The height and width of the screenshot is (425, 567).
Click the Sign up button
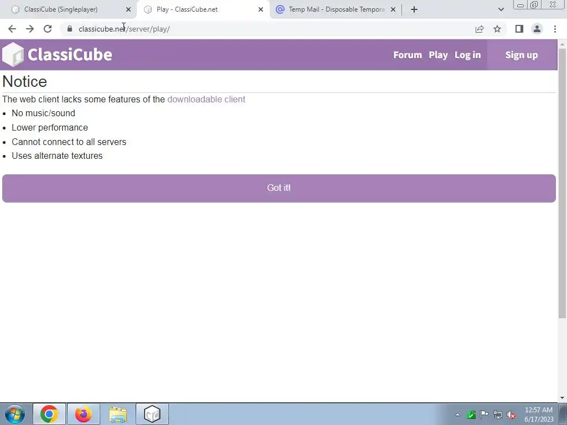point(522,55)
